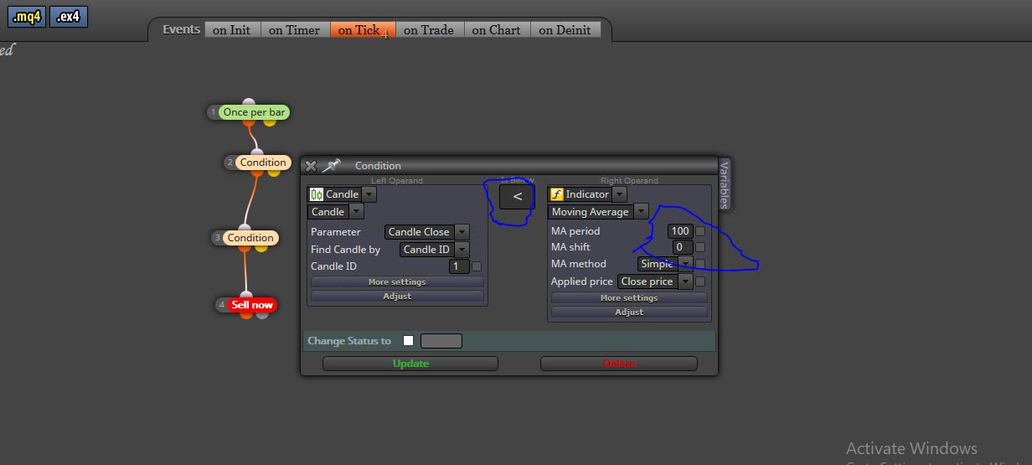
Task: Click the Change Status to value field
Action: pos(441,340)
